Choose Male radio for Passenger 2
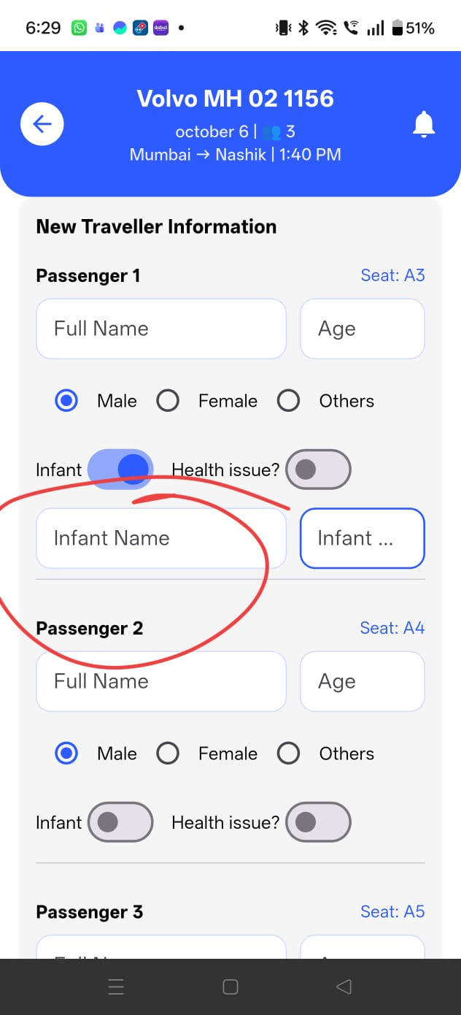 (66, 754)
